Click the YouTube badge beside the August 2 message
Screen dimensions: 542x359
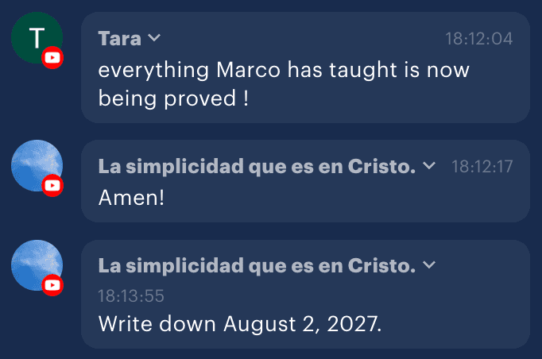tap(52, 285)
